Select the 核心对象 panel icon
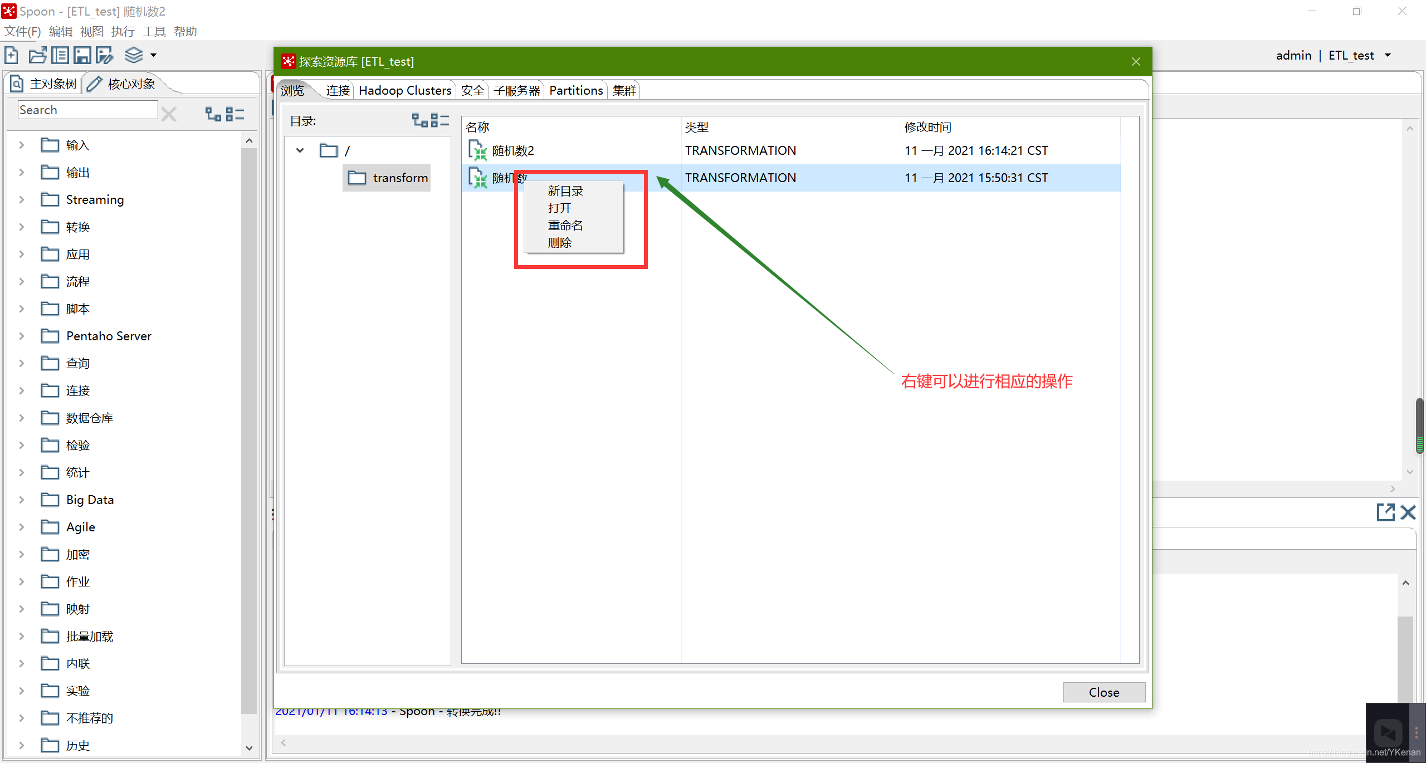This screenshot has height=763, width=1426. pyautogui.click(x=94, y=84)
